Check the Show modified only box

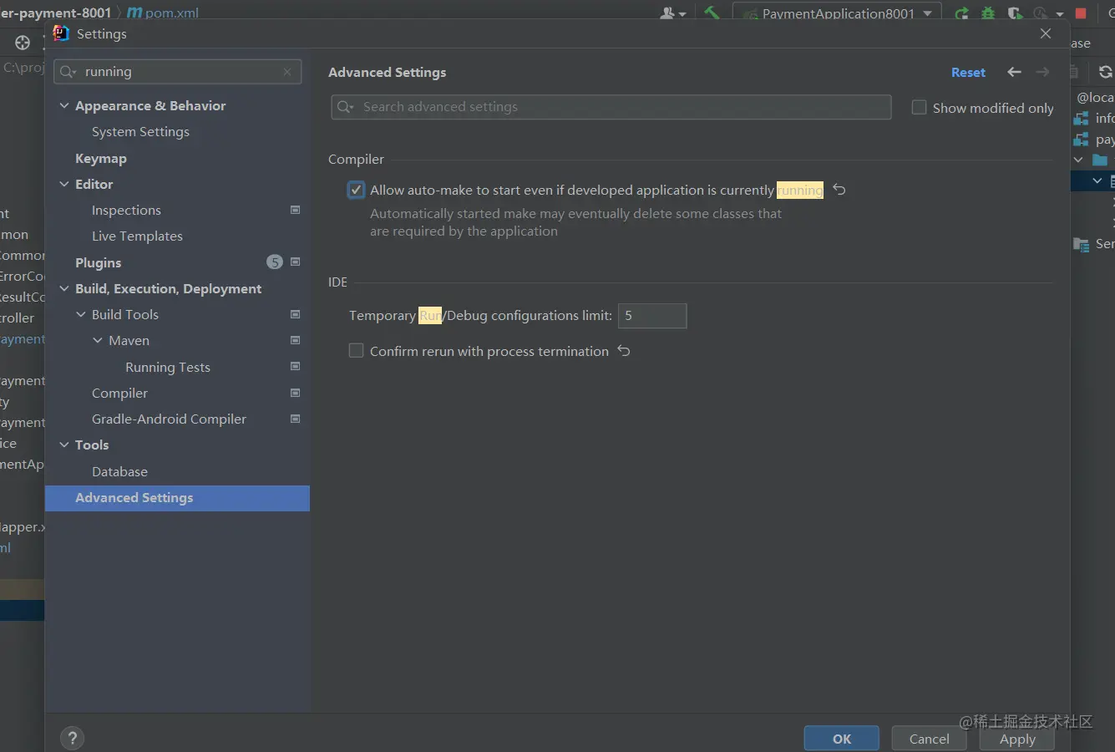919,108
